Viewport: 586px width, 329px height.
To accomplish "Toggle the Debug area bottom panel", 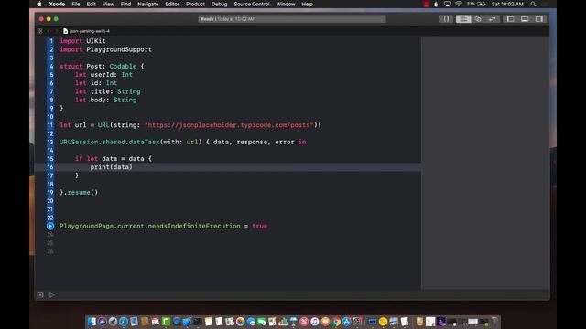I will pyautogui.click(x=525, y=19).
